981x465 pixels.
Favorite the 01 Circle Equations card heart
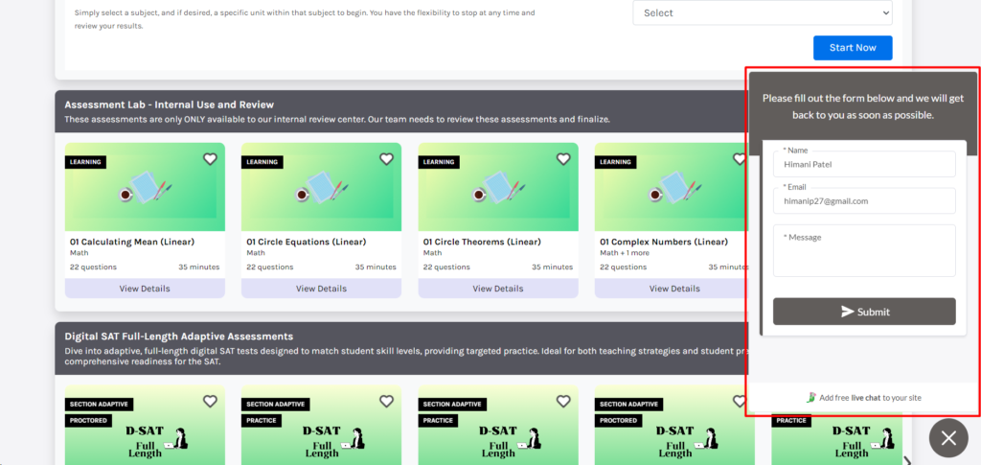386,159
